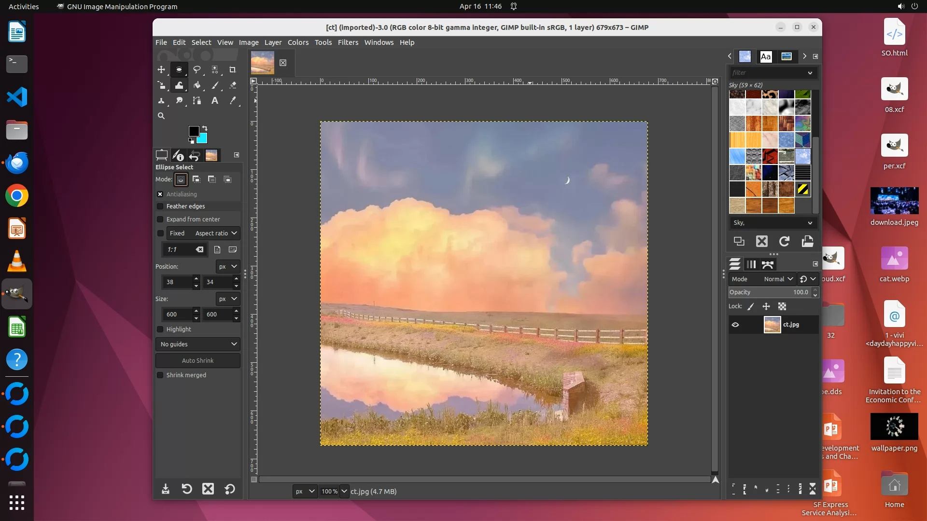Open the Colors menu
The width and height of the screenshot is (927, 521).
tap(298, 42)
